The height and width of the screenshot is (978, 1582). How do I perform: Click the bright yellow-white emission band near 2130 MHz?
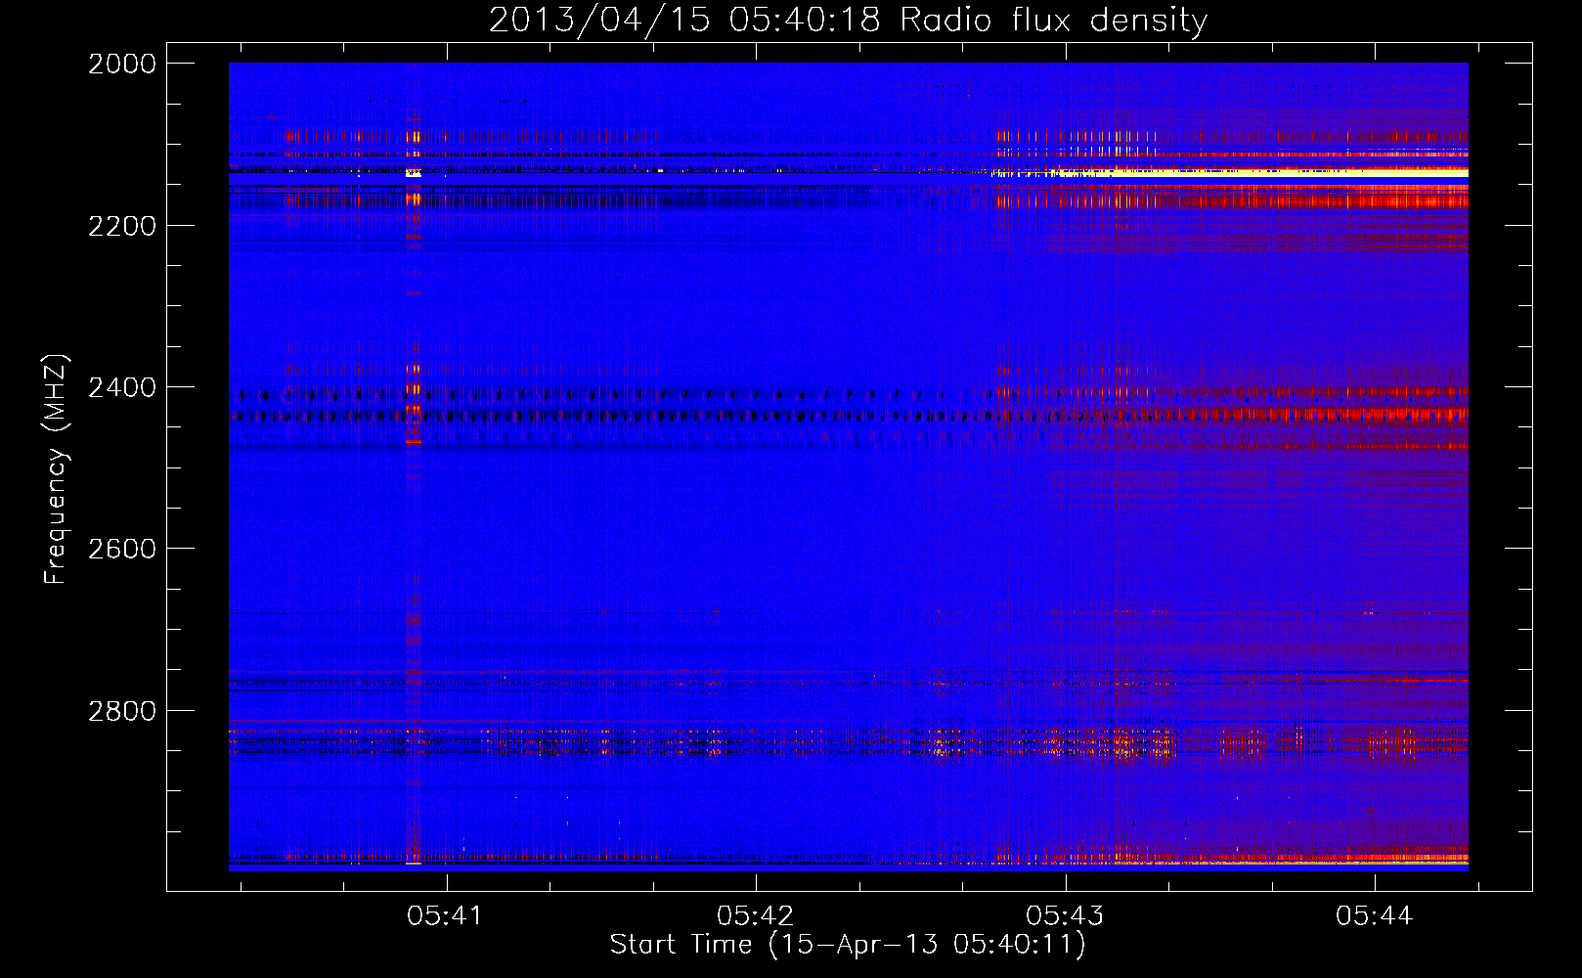click(1232, 172)
